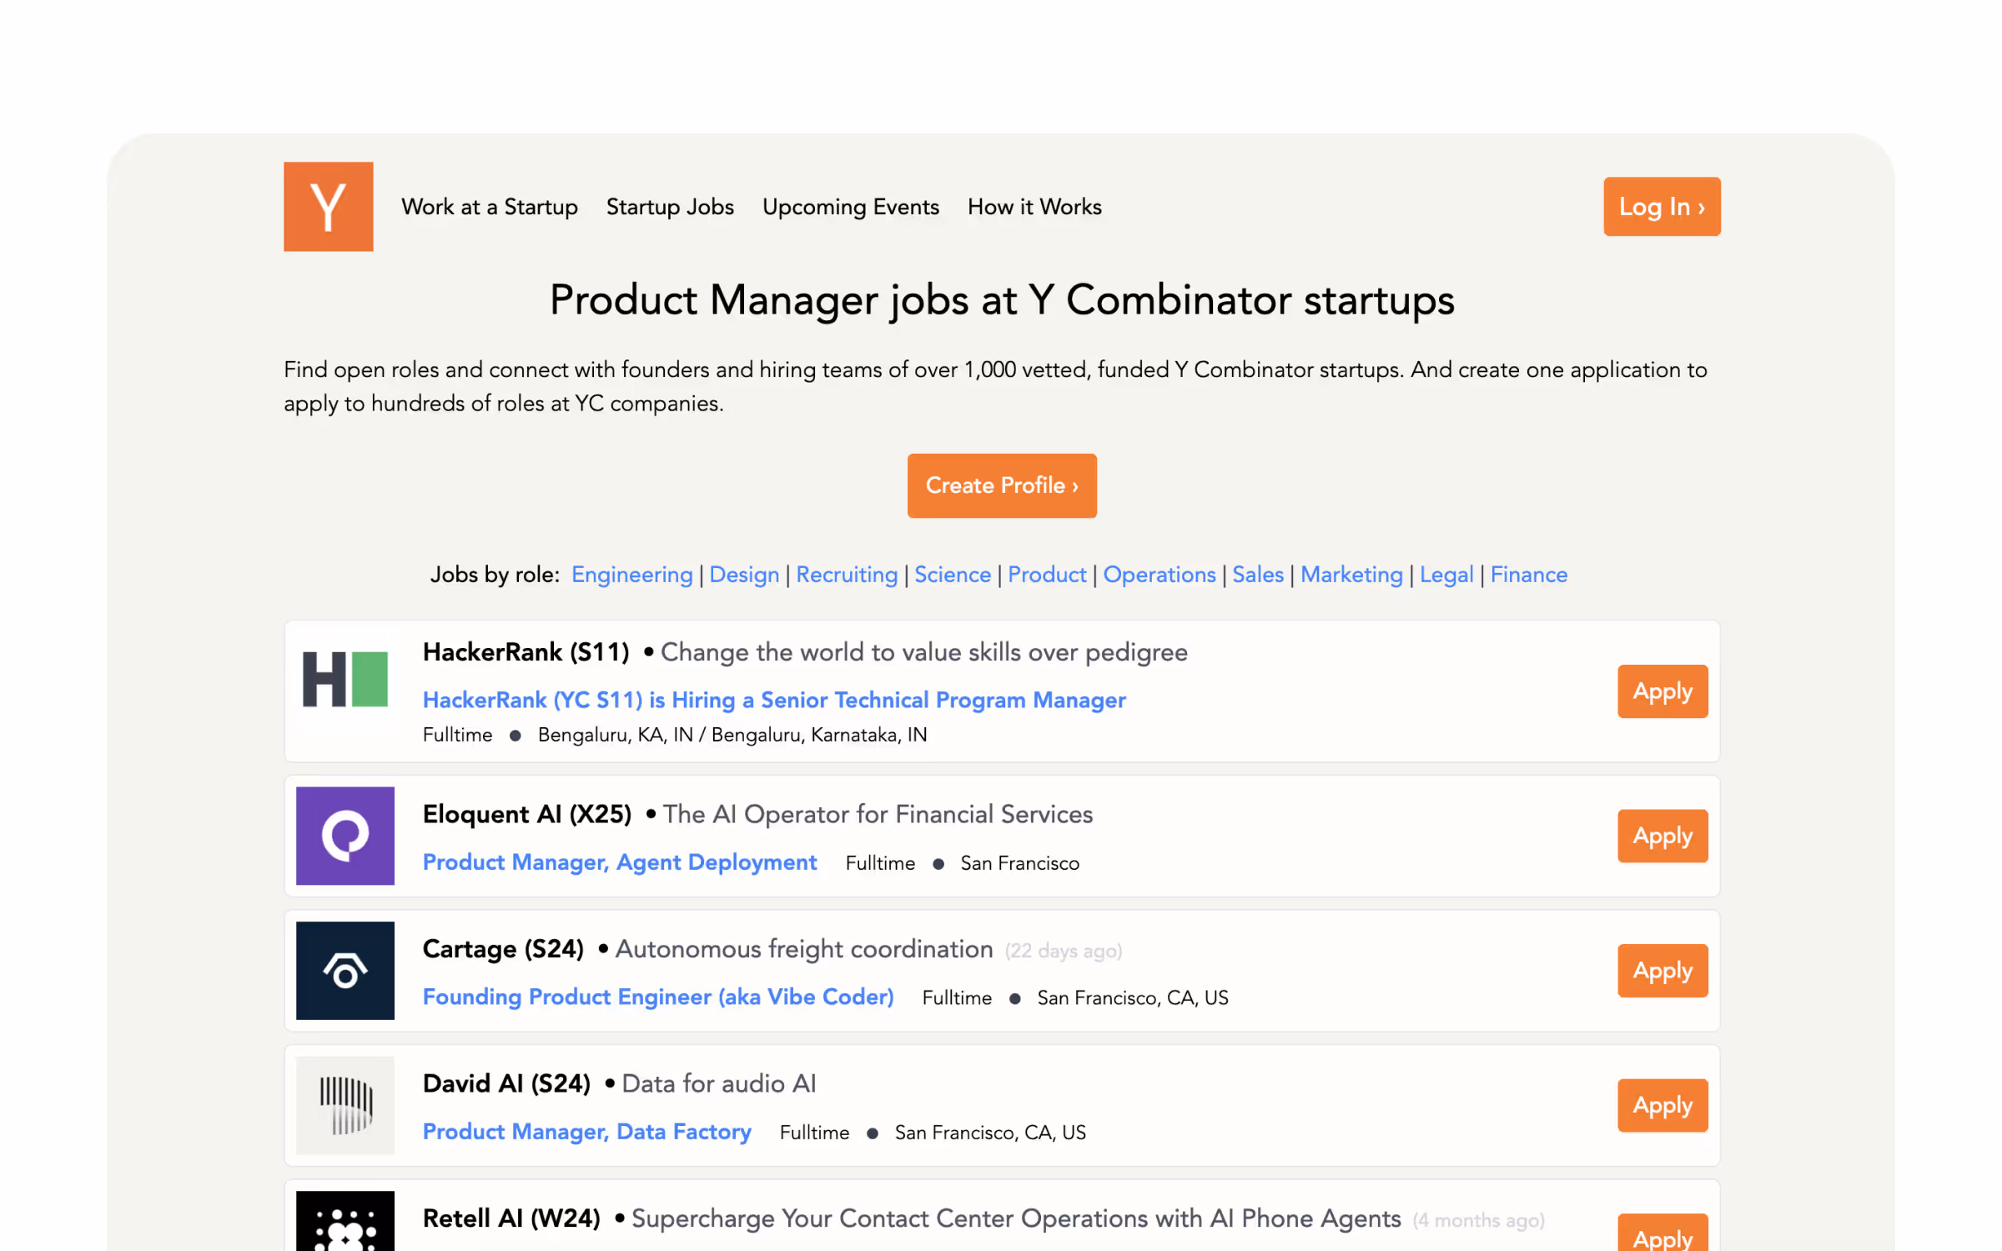Apply to the HackerRank job
The width and height of the screenshot is (2002, 1251).
pos(1662,691)
